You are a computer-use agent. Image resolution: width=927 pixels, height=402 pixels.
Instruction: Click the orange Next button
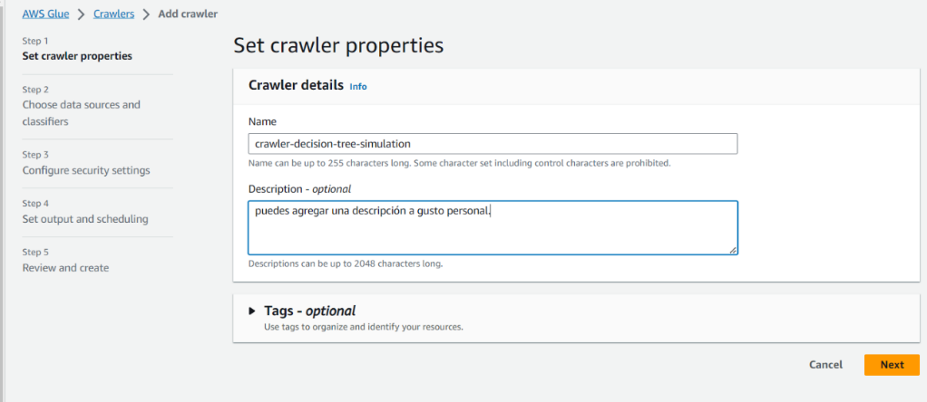coord(891,365)
